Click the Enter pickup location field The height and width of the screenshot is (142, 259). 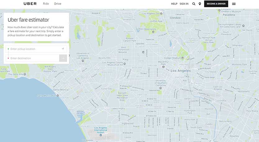[x=34, y=49]
